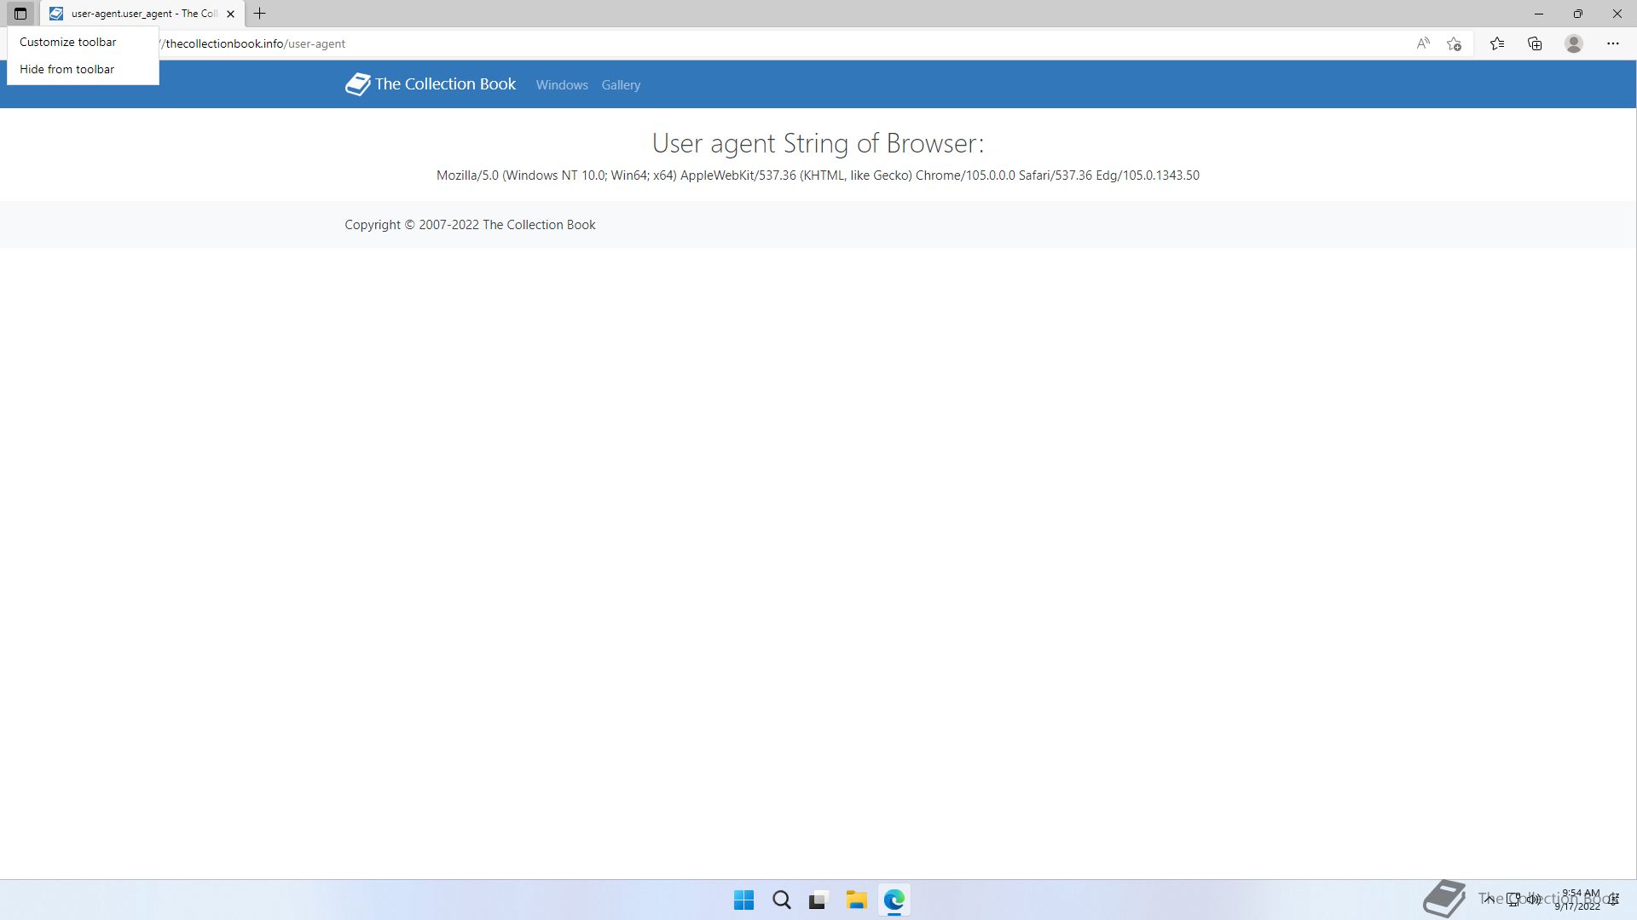Click the Copyright 2007-2022 footer text

pyautogui.click(x=470, y=225)
